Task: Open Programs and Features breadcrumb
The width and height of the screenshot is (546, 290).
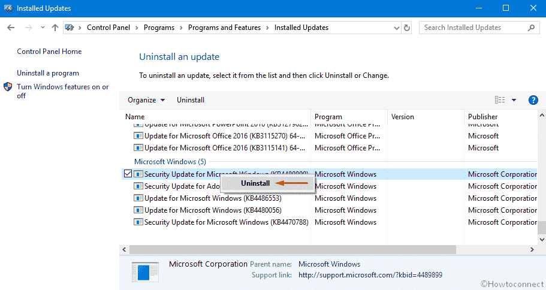Action: (x=224, y=28)
